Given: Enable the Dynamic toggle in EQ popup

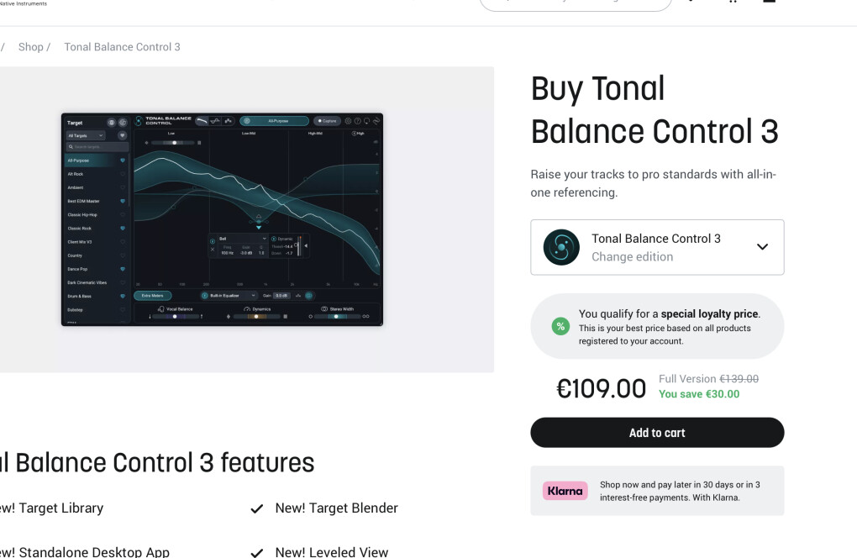Looking at the screenshot, I should (x=274, y=240).
